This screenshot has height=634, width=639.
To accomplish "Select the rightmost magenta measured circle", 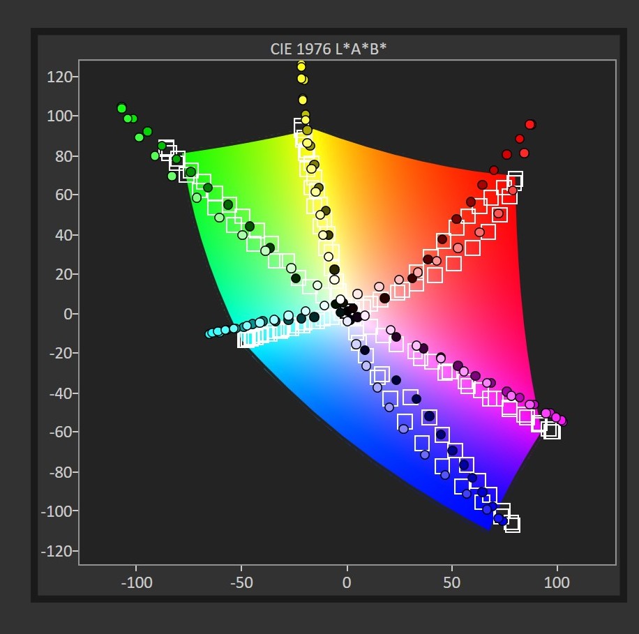I will pos(562,421).
